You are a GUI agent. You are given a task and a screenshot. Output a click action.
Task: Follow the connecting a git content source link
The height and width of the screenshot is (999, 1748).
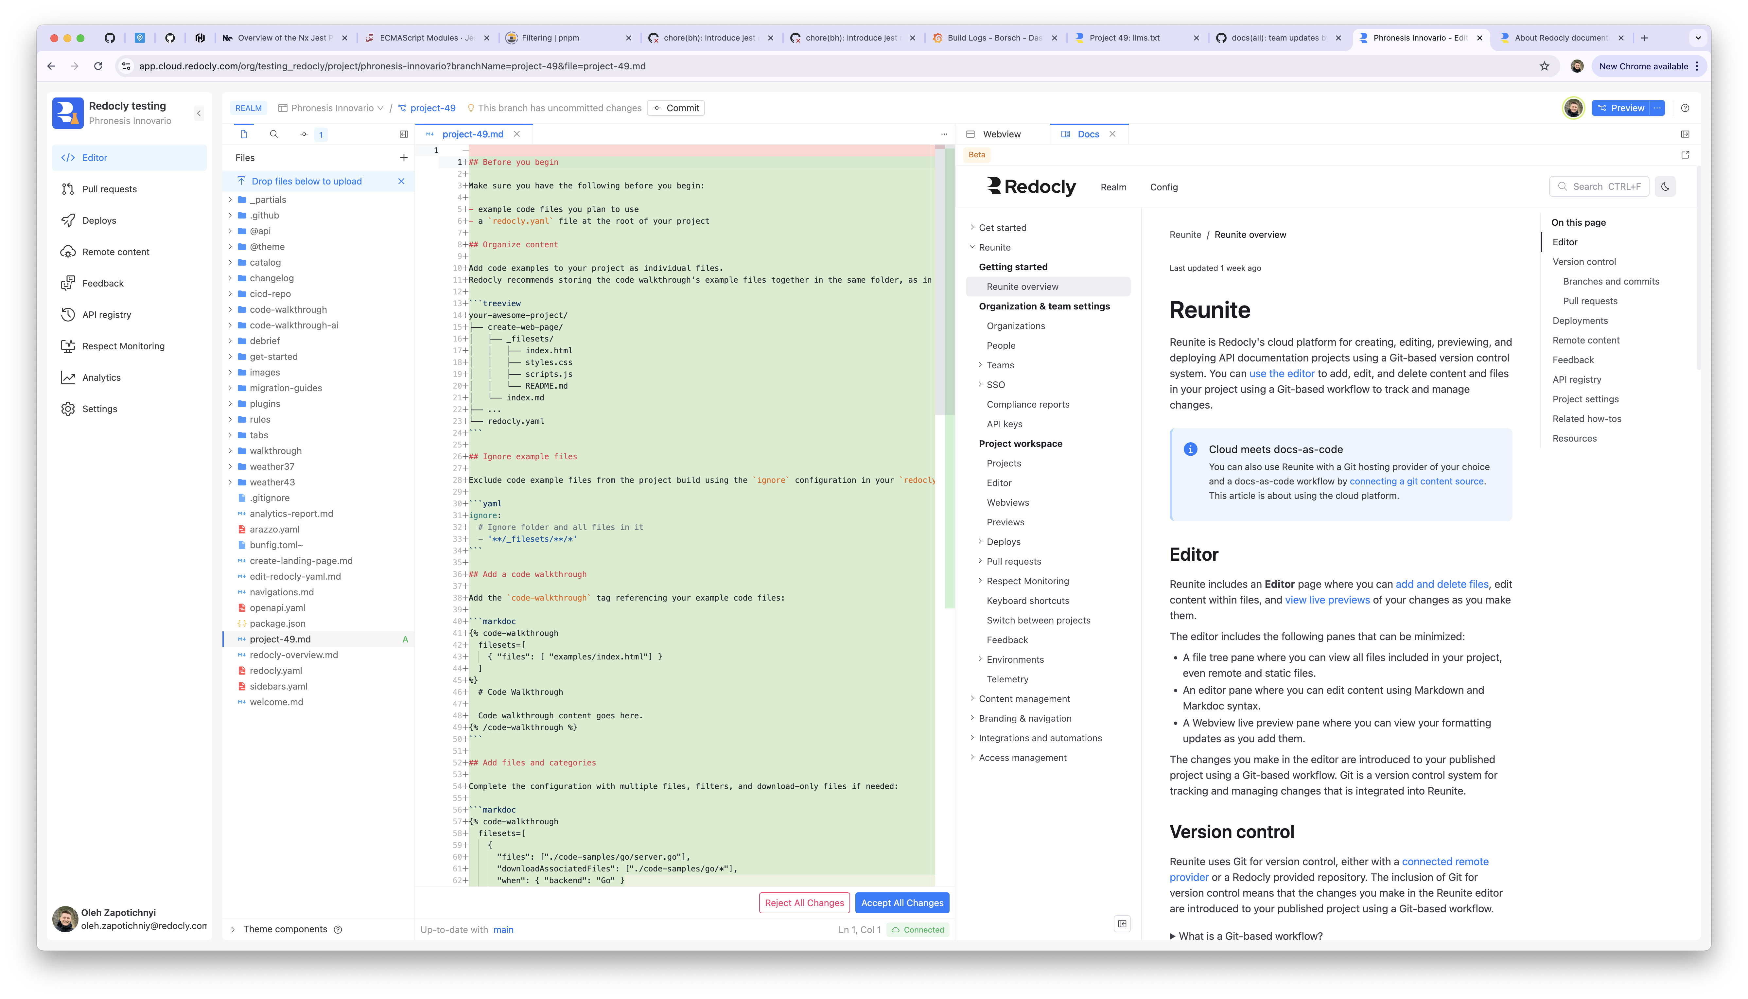pyautogui.click(x=1416, y=482)
